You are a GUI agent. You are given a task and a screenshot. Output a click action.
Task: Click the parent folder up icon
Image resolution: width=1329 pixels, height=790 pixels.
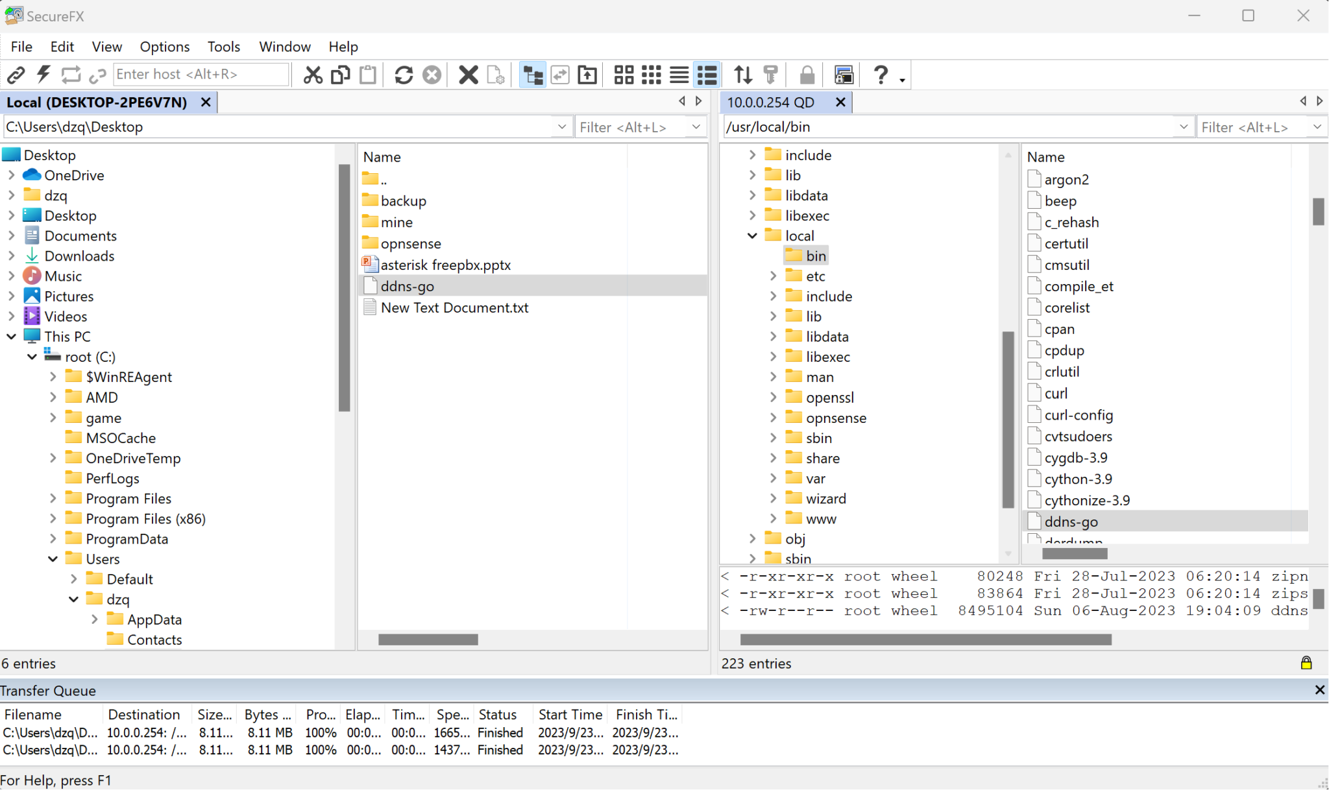tap(587, 75)
